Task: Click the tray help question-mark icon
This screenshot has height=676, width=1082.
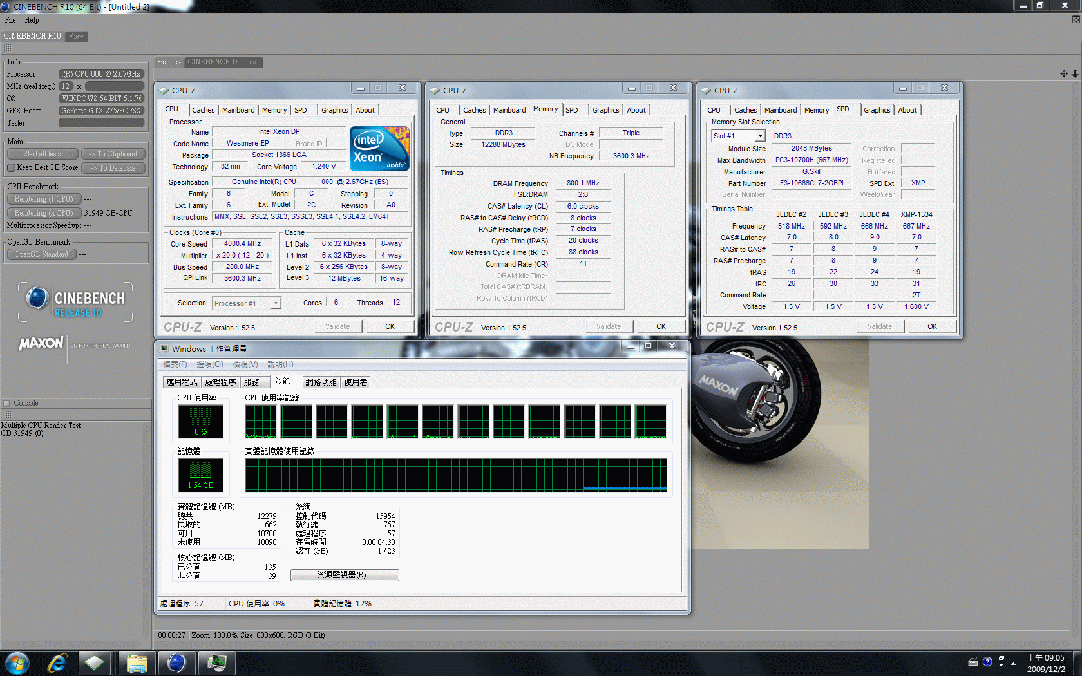Action: 987,662
